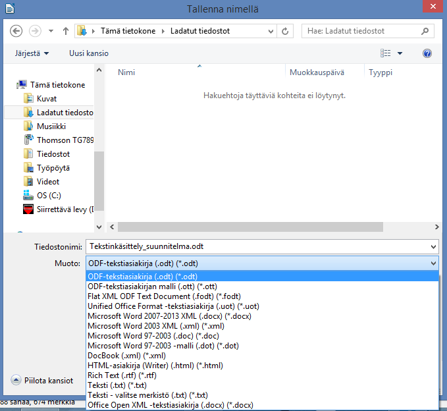Select Tämä tietokone in the address path

128,31
